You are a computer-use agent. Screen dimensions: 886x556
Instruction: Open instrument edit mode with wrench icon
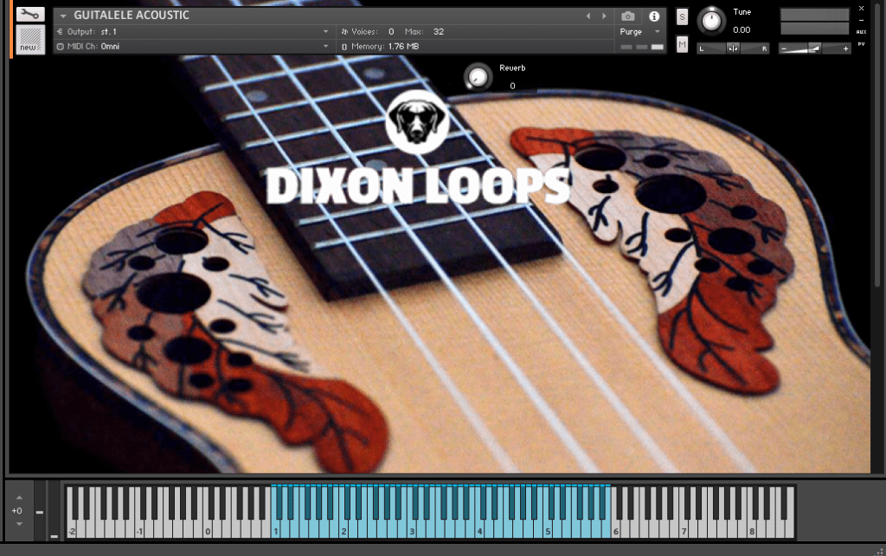(29, 15)
